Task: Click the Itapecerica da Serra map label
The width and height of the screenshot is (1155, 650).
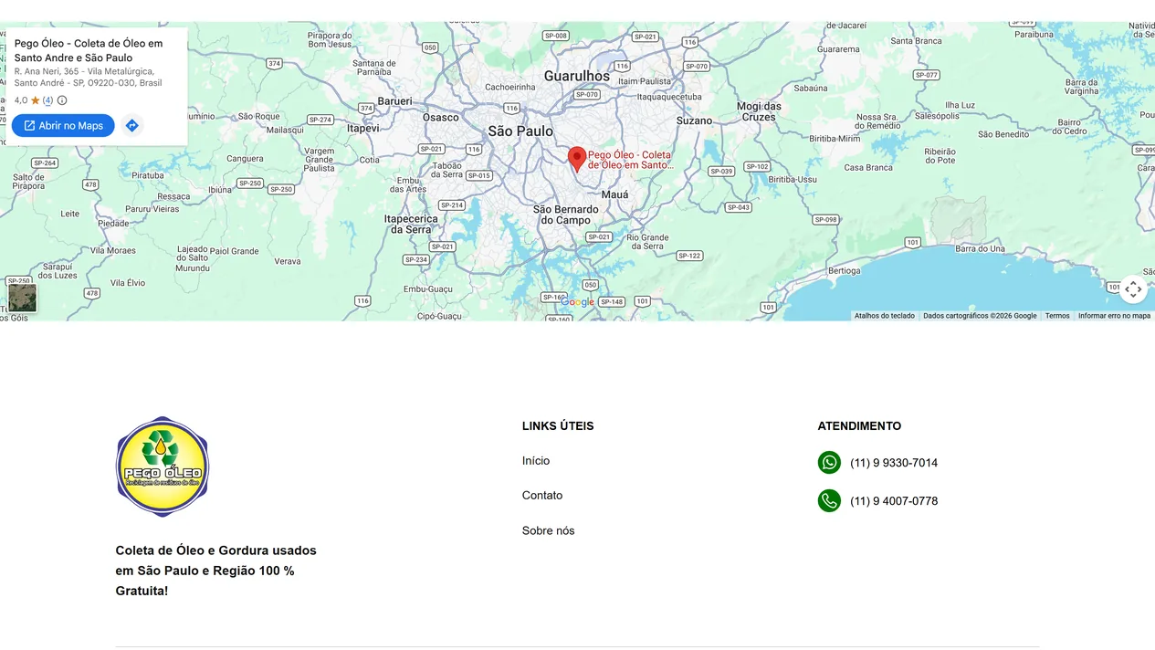Action: tap(411, 224)
